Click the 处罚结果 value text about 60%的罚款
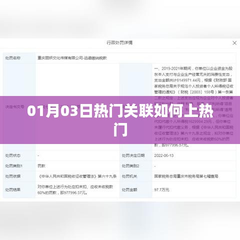The image size is (240, 240). (75, 189)
